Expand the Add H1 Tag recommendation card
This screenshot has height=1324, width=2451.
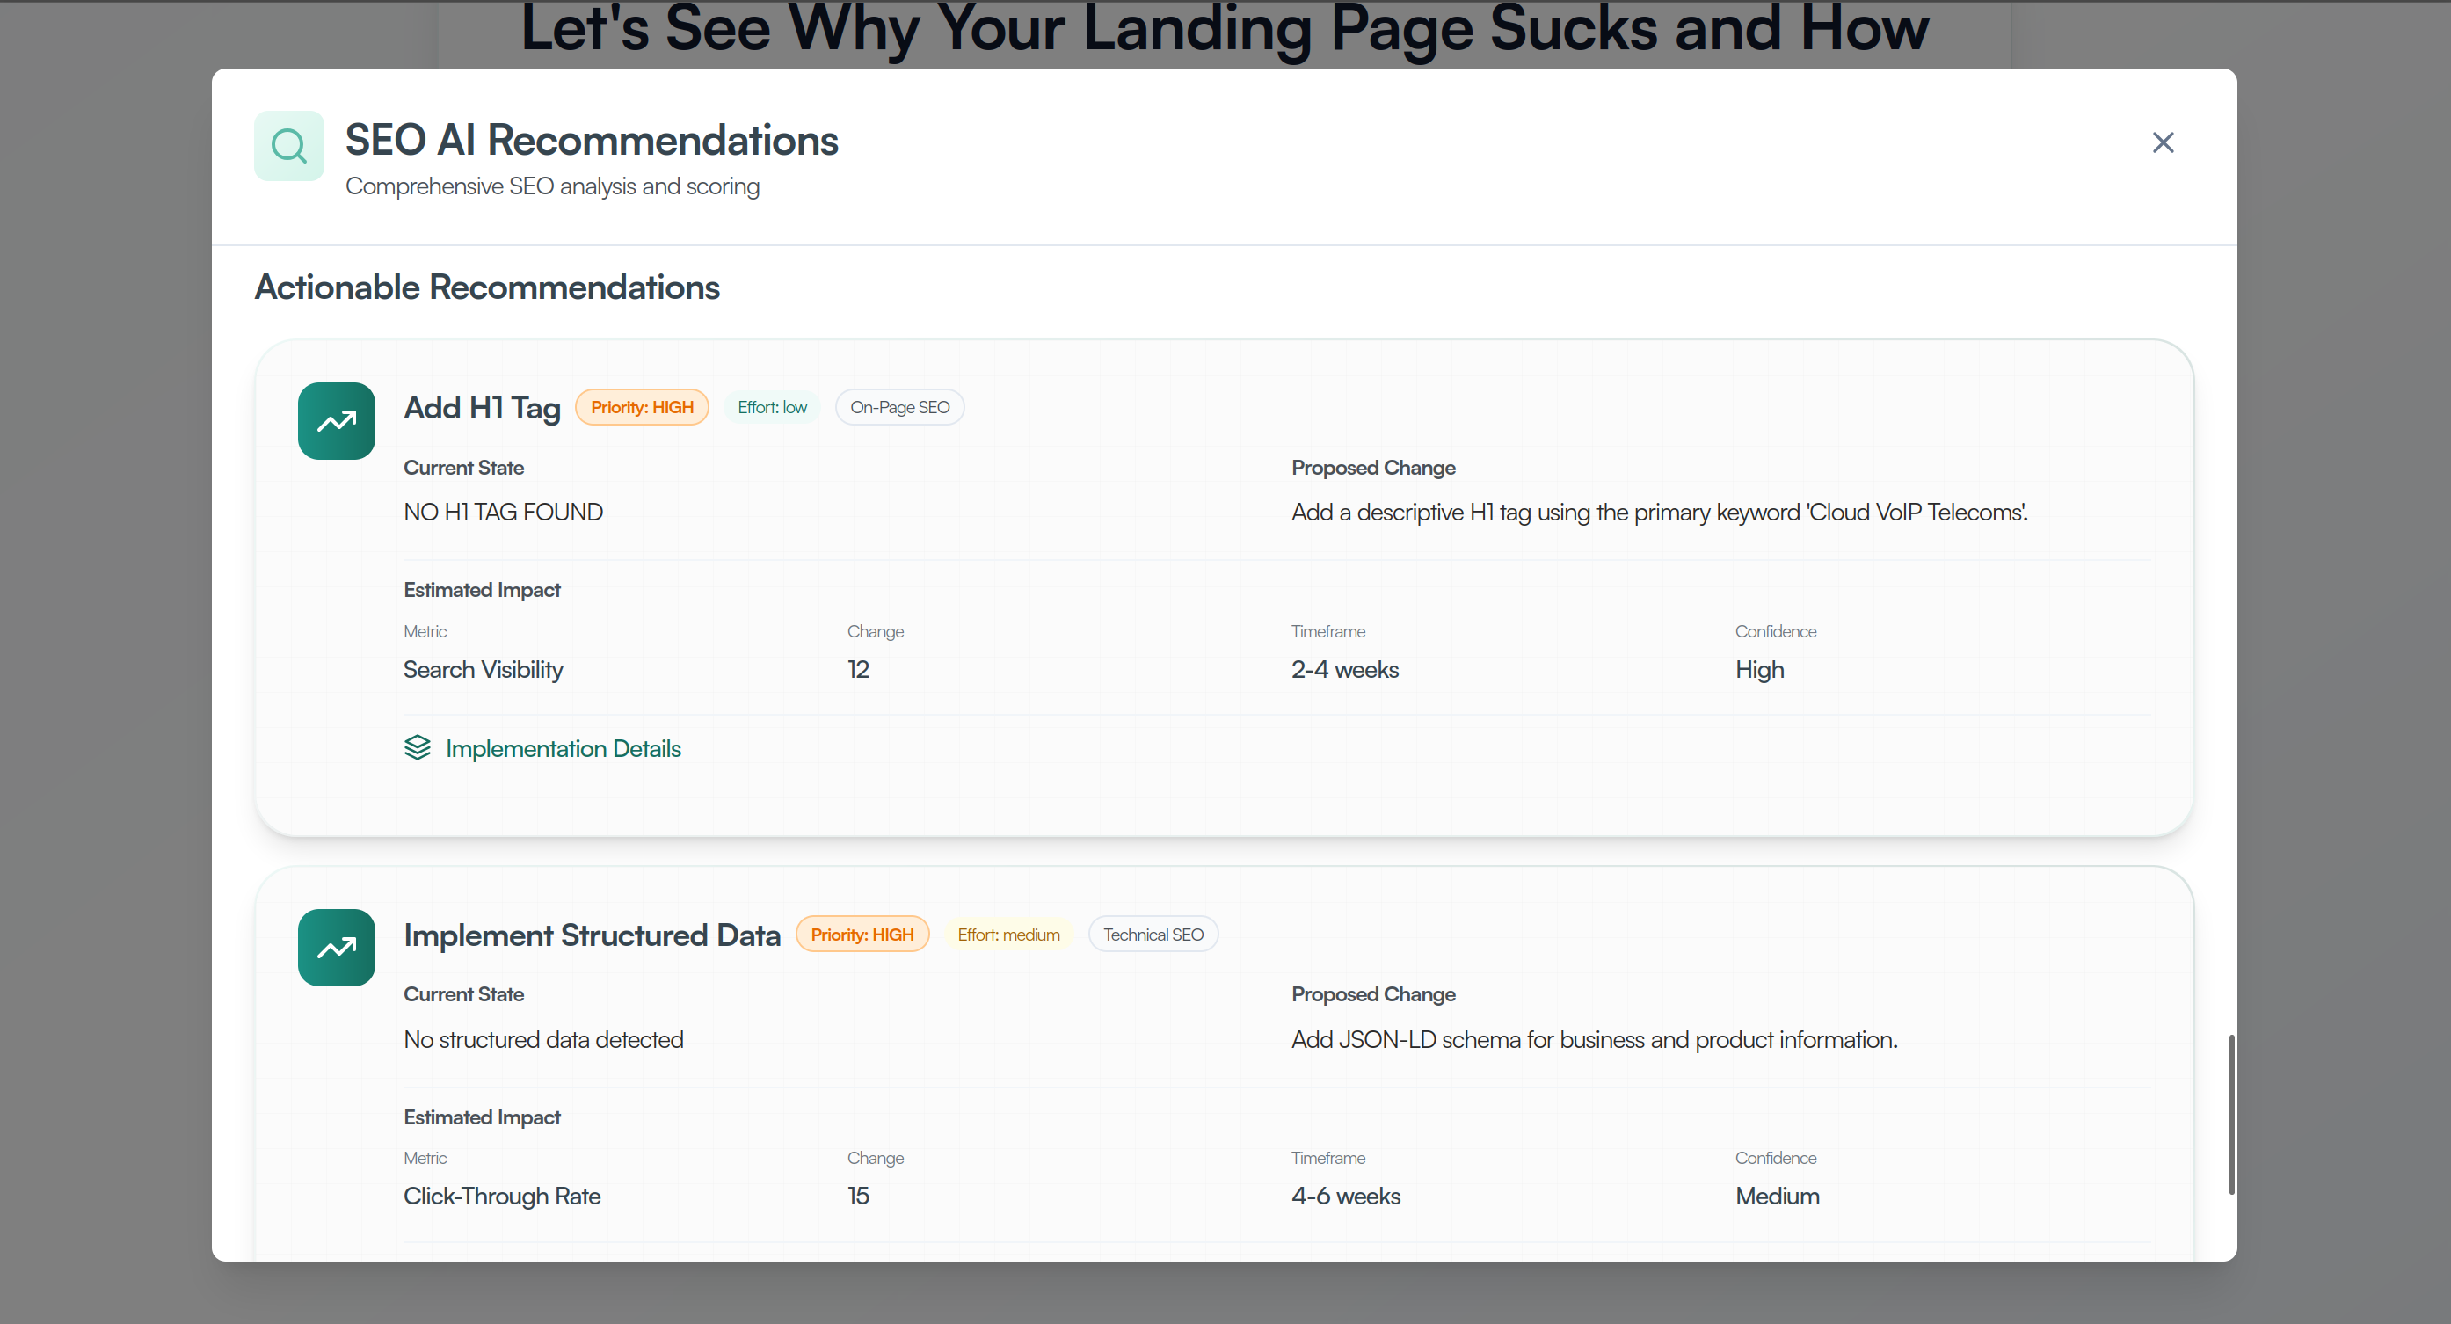(x=482, y=407)
